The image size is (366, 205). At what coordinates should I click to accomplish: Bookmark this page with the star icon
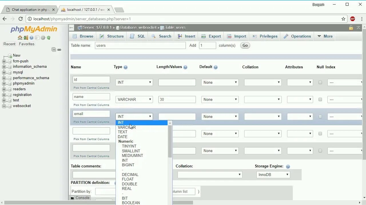pyautogui.click(x=343, y=19)
